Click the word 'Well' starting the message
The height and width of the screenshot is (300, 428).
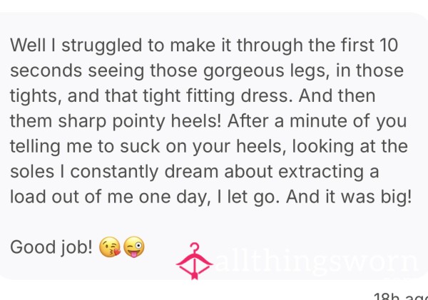(28, 45)
